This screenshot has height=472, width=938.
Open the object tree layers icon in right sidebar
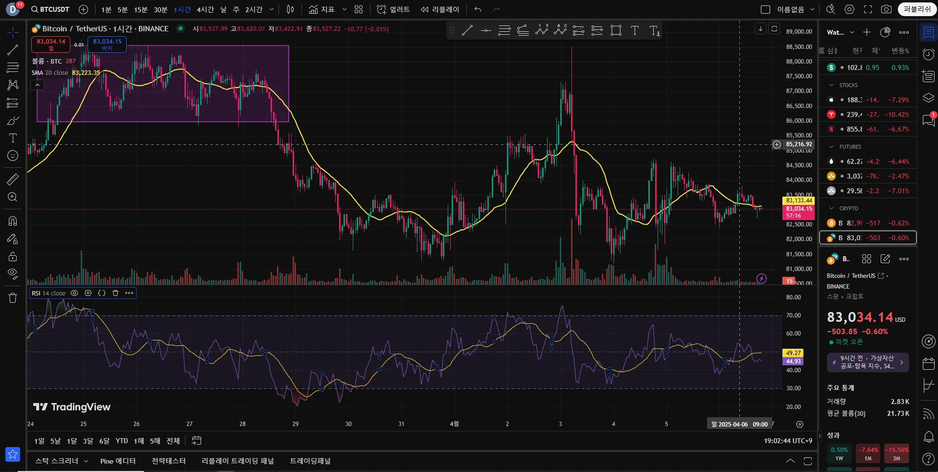(x=928, y=98)
